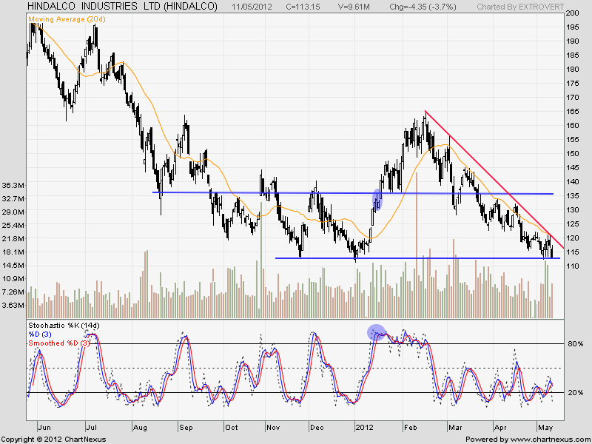
Task: Click the Aug marker on the time axis
Action: pyautogui.click(x=140, y=428)
